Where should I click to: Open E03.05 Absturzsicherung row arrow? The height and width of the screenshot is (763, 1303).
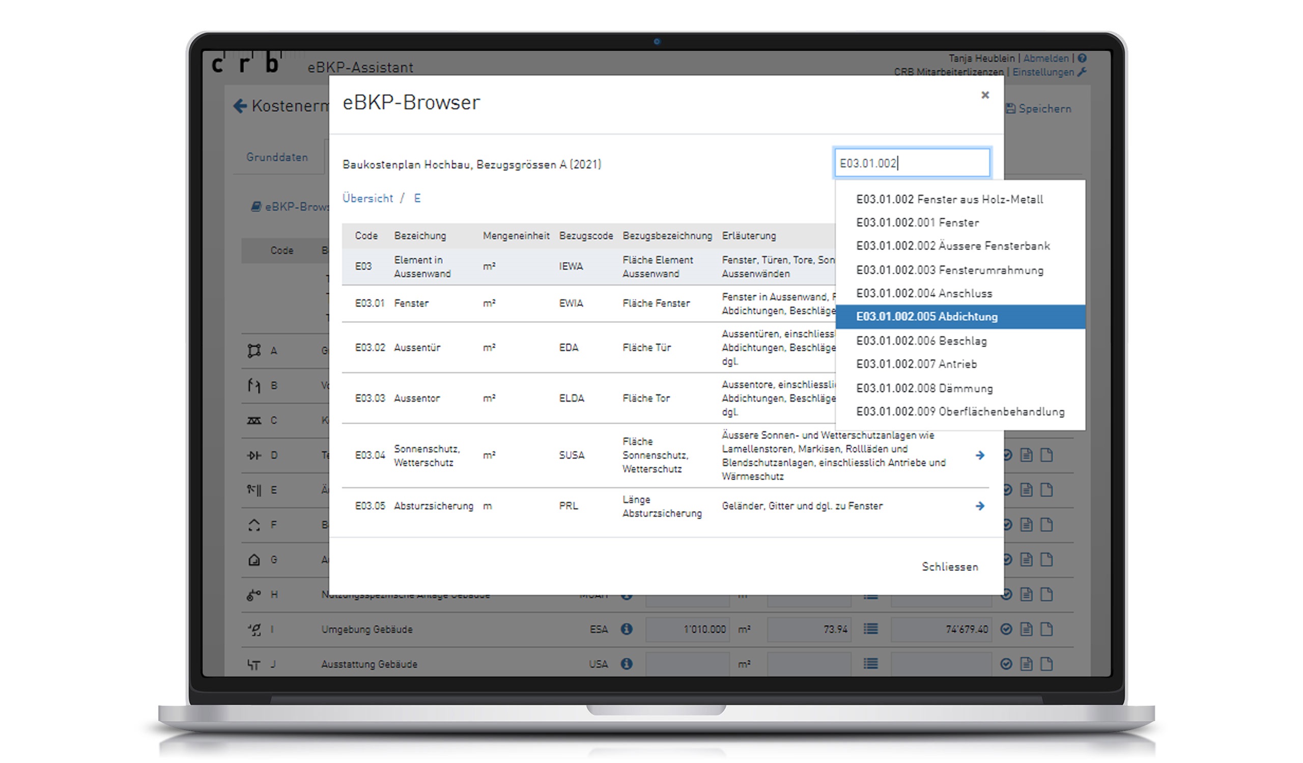point(980,506)
